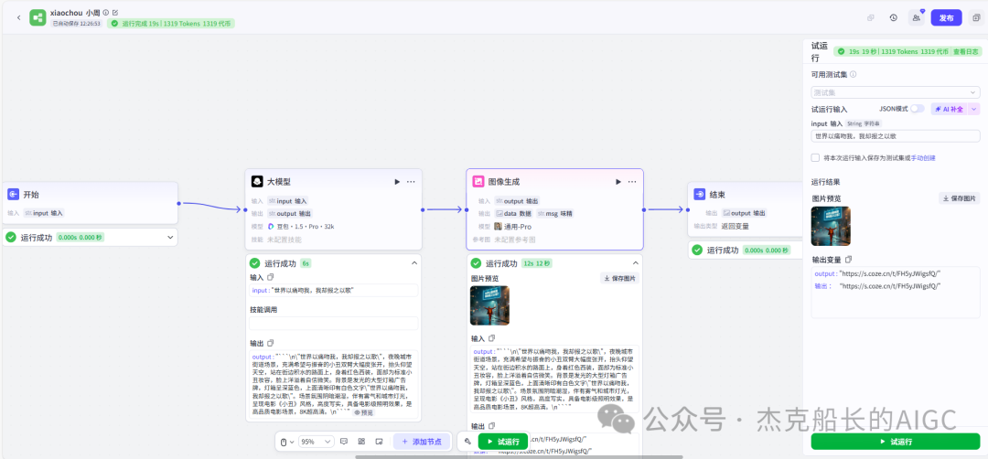The width and height of the screenshot is (988, 459).
Task: Select the 大模型 node icon
Action: (x=257, y=181)
